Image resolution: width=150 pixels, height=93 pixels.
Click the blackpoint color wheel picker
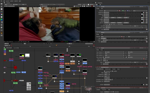click(143, 13)
